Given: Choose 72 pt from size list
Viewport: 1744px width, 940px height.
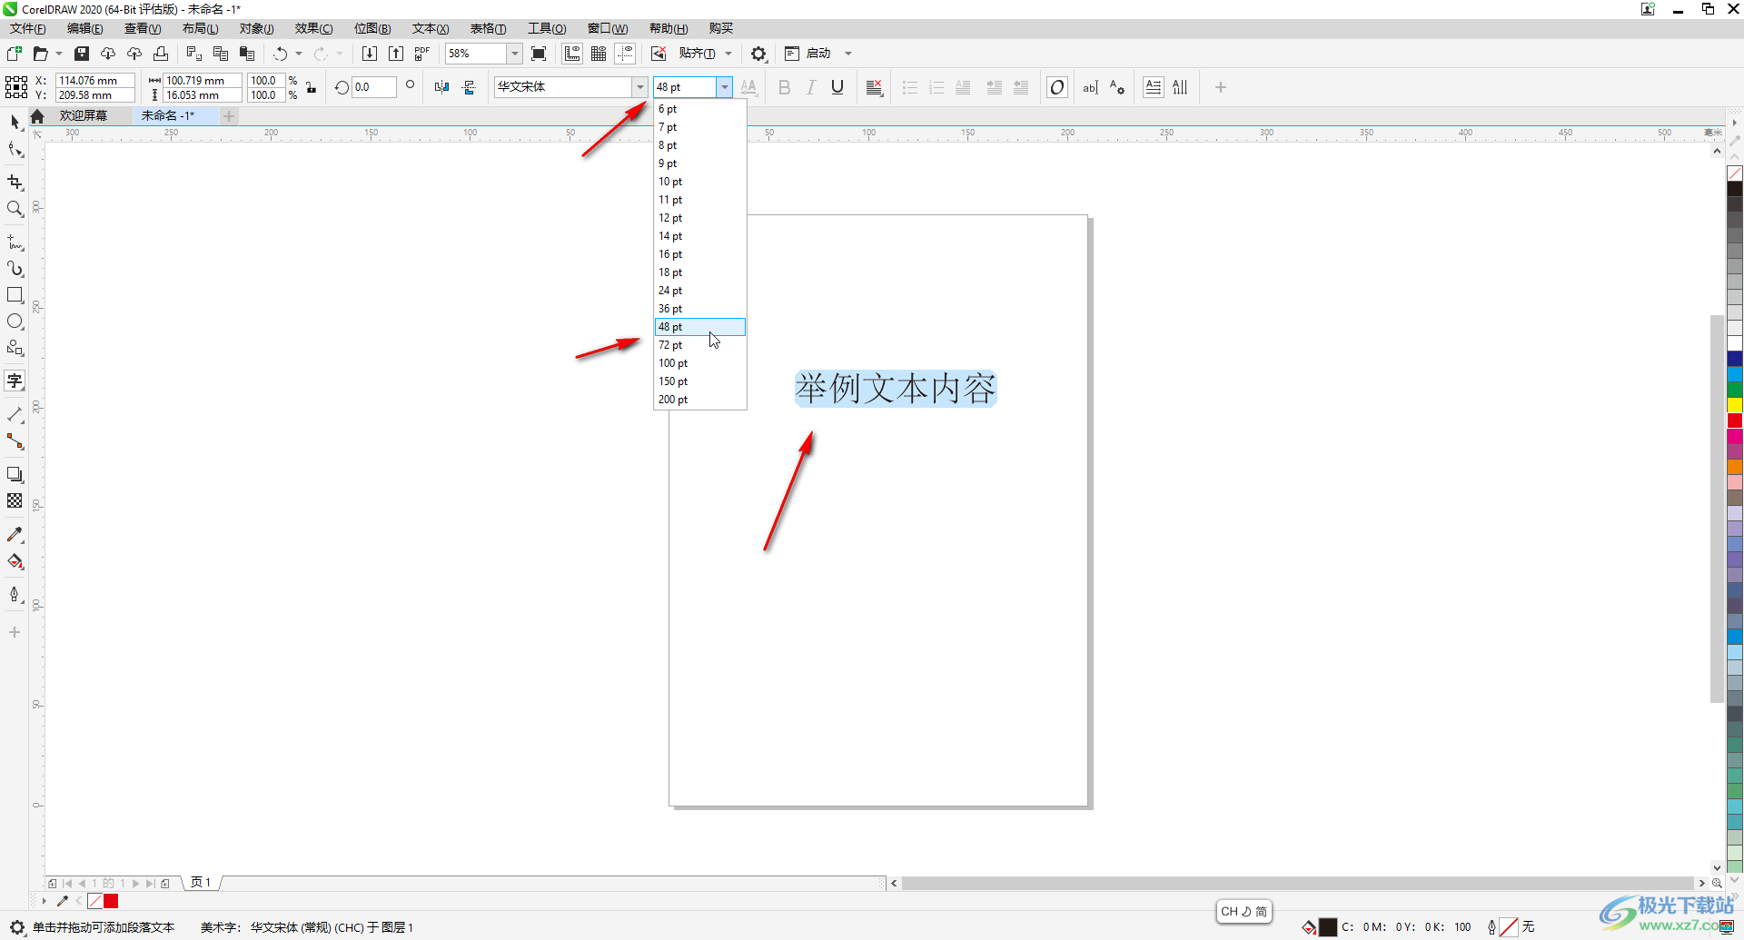Looking at the screenshot, I should pos(699,345).
